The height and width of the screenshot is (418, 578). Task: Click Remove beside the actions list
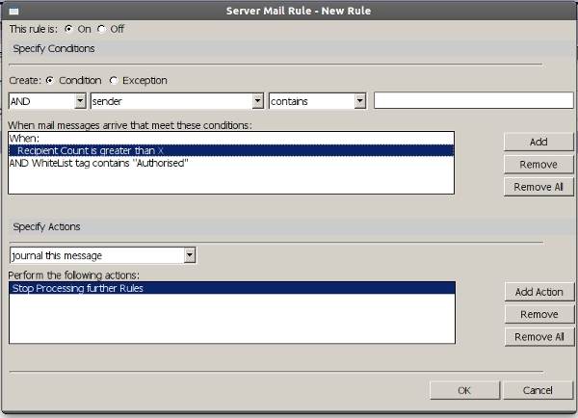click(x=539, y=315)
